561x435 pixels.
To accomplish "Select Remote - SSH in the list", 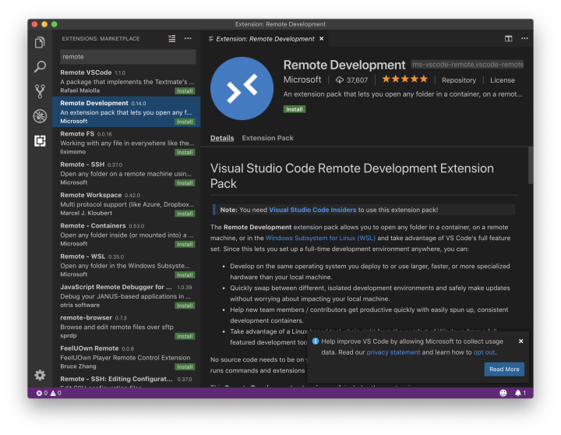I will (x=126, y=173).
